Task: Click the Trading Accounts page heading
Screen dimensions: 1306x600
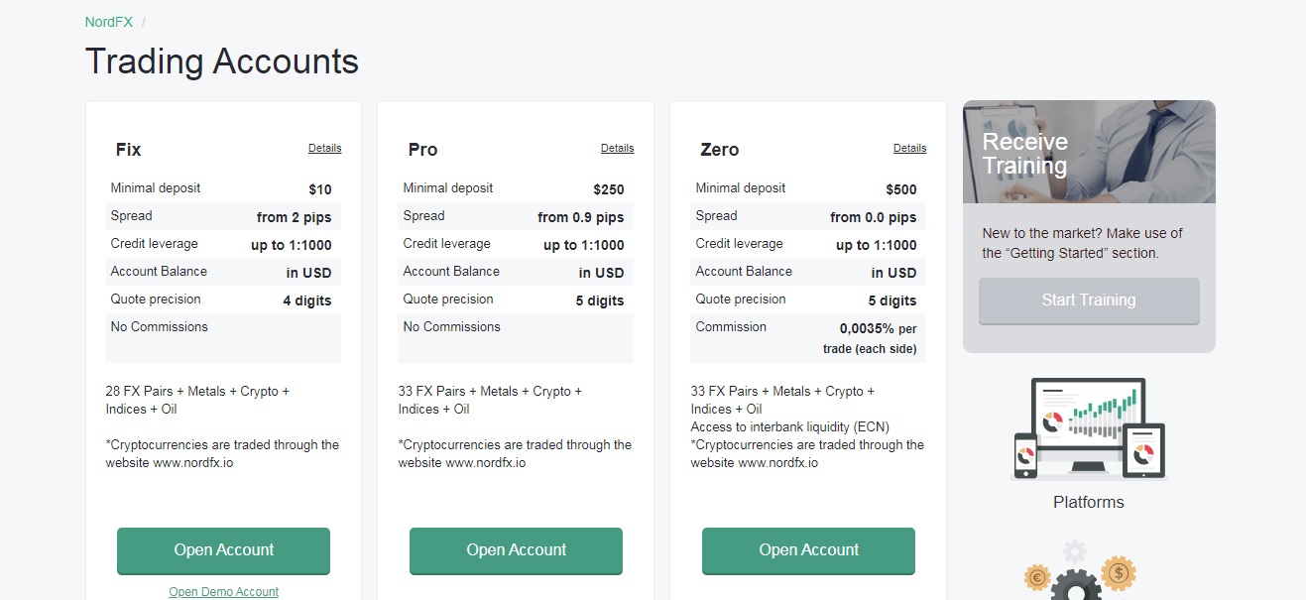Action: click(222, 61)
